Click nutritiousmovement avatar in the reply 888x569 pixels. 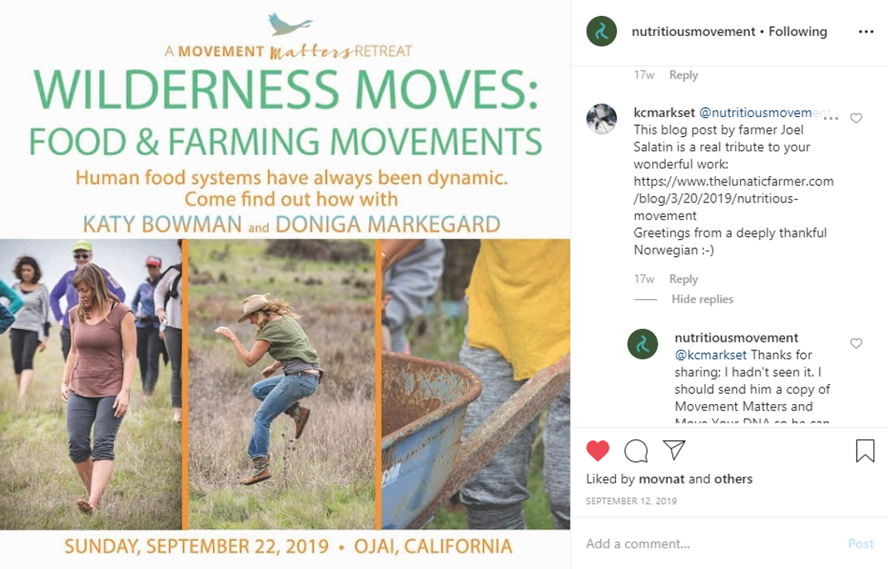(x=642, y=344)
